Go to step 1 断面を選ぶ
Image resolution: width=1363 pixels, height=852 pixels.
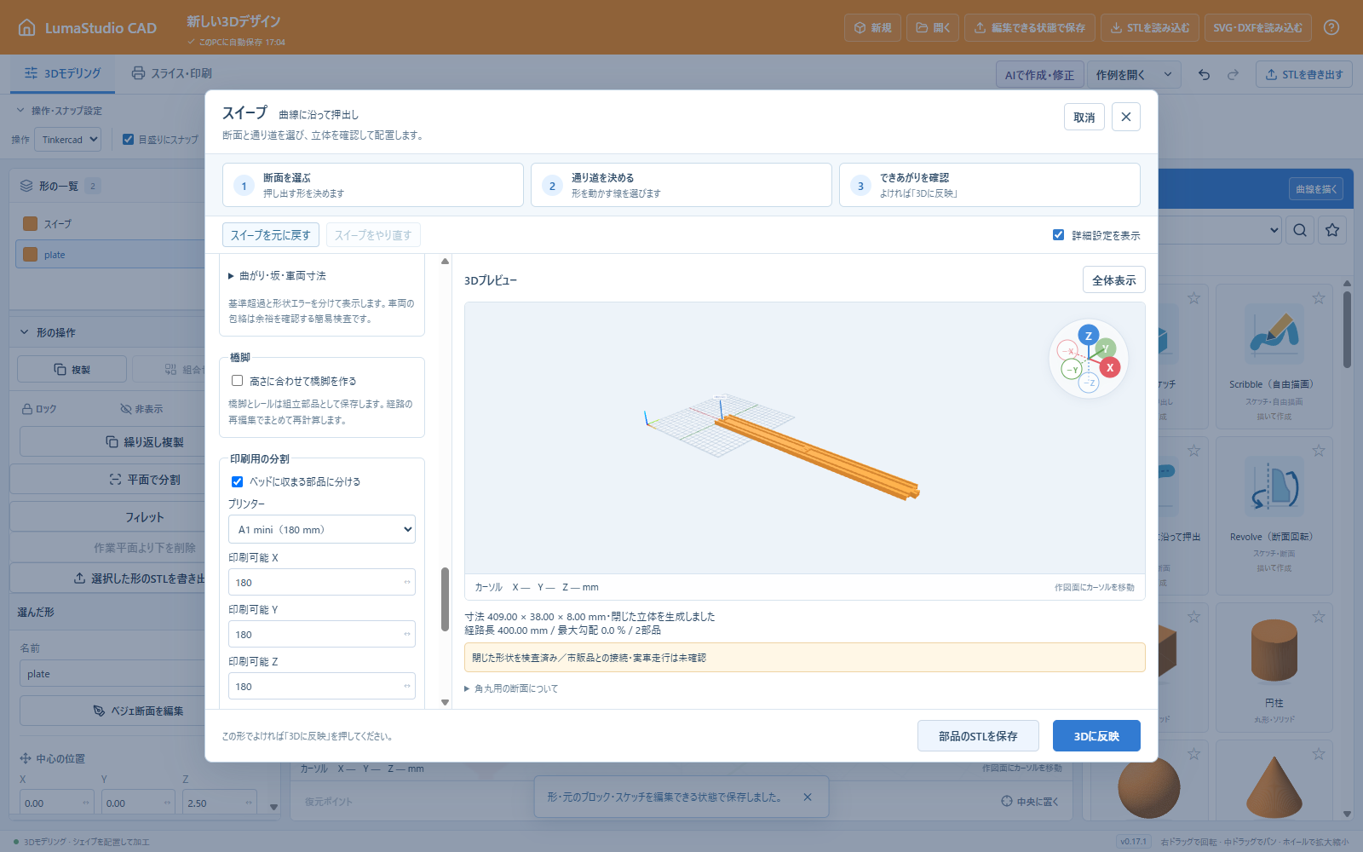click(373, 185)
